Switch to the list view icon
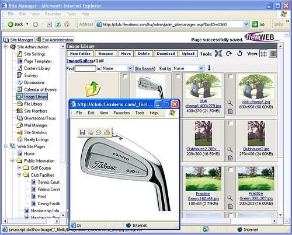 [x=264, y=54]
